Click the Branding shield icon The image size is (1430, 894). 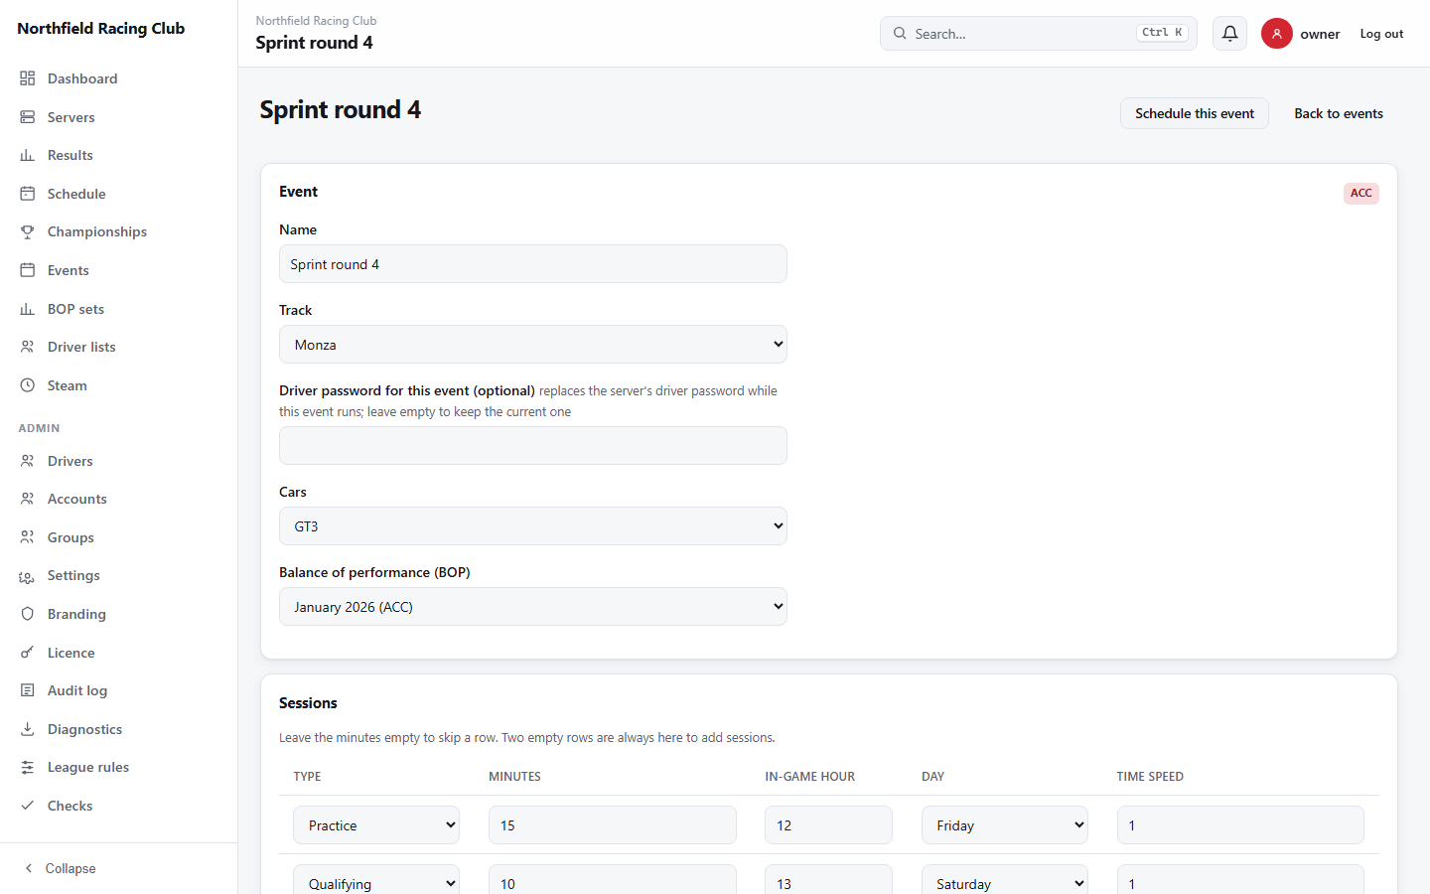click(28, 614)
